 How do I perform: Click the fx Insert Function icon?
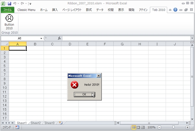(59, 38)
